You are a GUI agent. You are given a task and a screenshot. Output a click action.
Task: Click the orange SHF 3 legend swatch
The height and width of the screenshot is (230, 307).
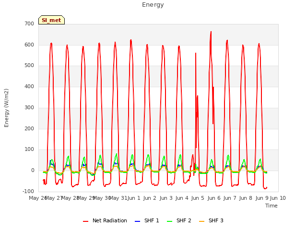(201, 221)
